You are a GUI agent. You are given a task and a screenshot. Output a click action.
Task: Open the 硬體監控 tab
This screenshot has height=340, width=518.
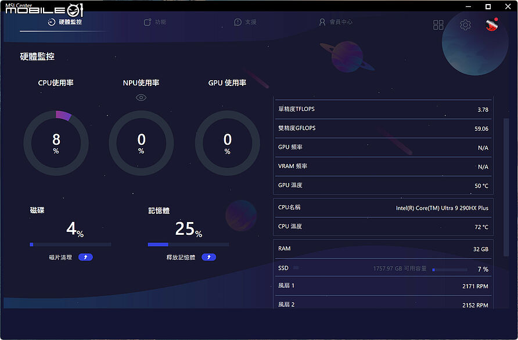pyautogui.click(x=65, y=22)
